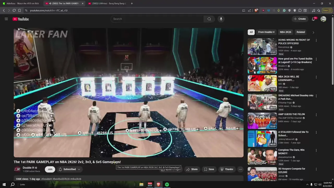This screenshot has width=334, height=188.
Task: Open the Grammarly extension icon
Action: (x=284, y=10)
